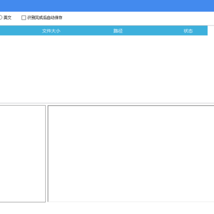Click the empty file list area

coord(103,69)
